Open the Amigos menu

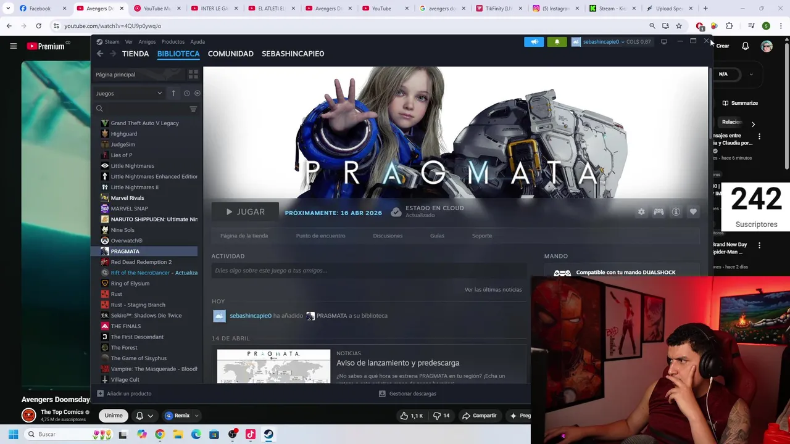(x=147, y=42)
